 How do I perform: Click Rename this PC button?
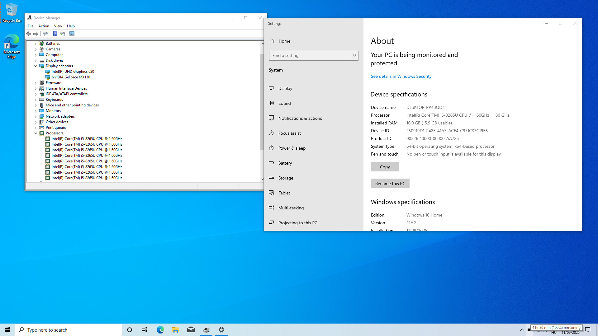pos(390,184)
